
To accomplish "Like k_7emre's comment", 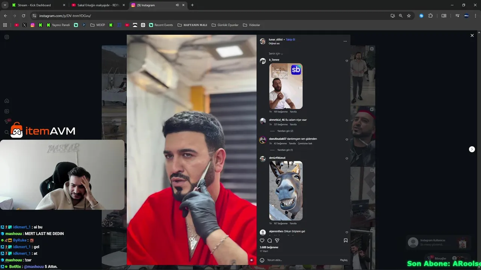I will [346, 60].
